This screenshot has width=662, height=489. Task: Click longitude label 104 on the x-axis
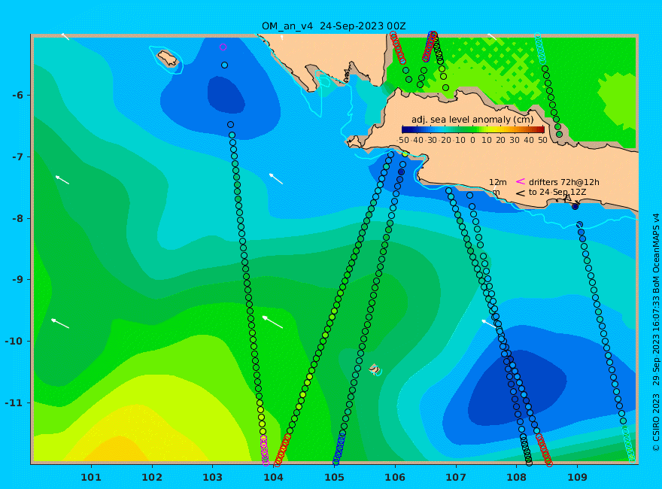(x=274, y=478)
